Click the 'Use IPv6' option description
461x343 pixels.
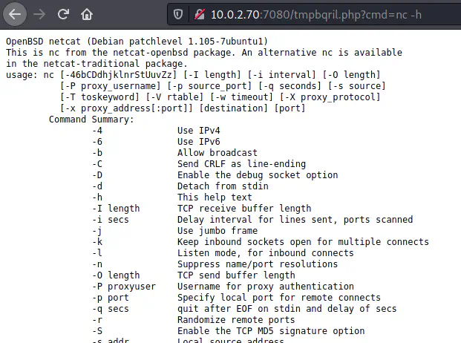pyautogui.click(x=198, y=141)
